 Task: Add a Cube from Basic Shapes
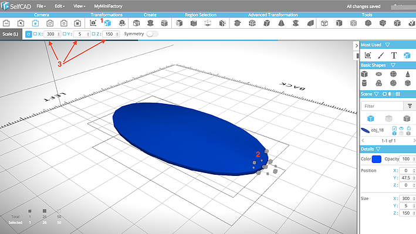tap(364, 74)
